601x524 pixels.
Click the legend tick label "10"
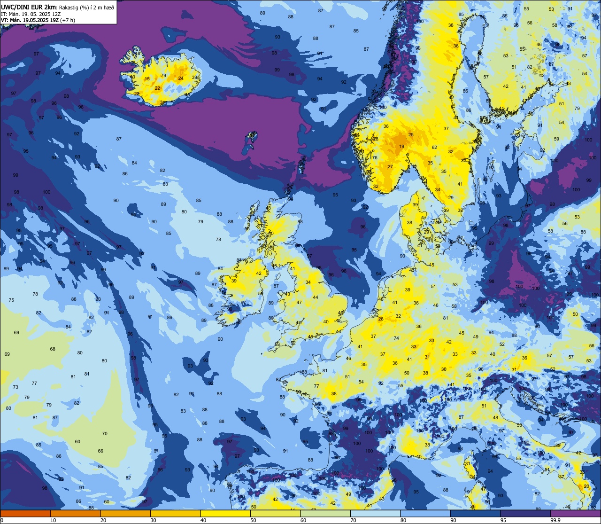53,520
